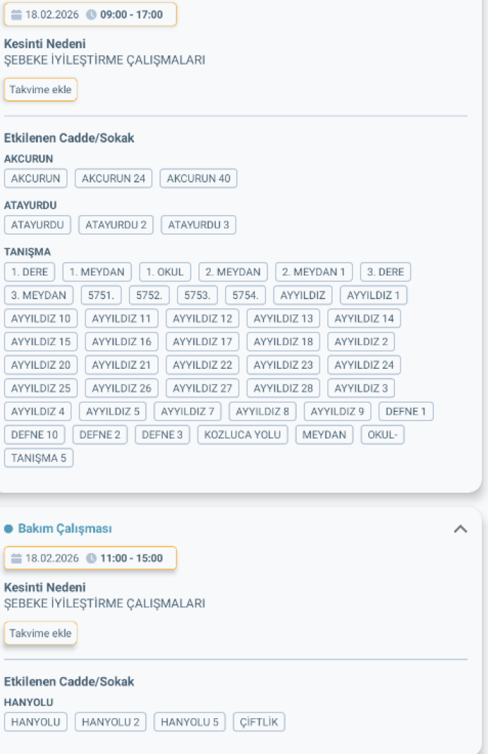Click clock icon beside 11:00 - 15:00
This screenshot has height=754, width=488.
(91, 558)
